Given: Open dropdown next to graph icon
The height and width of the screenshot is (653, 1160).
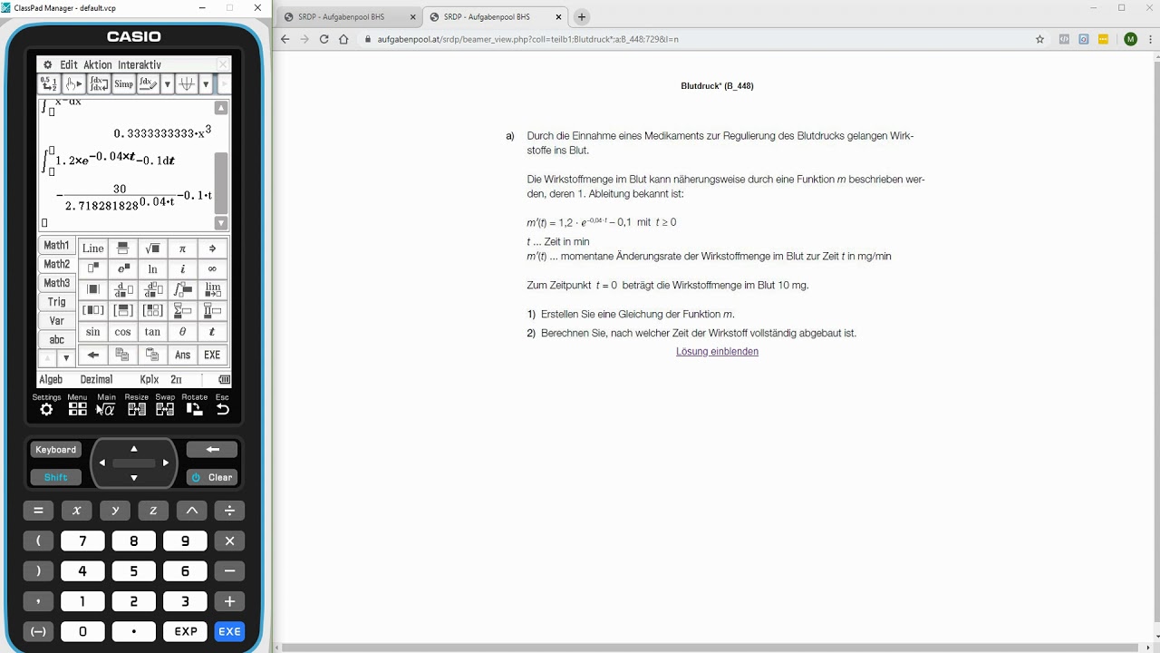Looking at the screenshot, I should 206,84.
